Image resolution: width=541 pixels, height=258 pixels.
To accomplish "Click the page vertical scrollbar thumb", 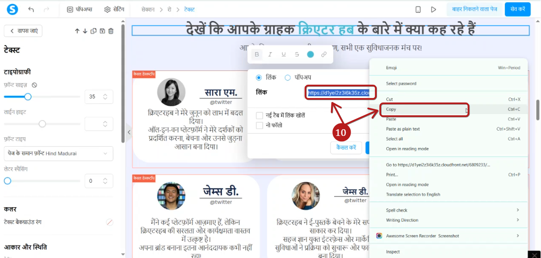I will [538, 110].
